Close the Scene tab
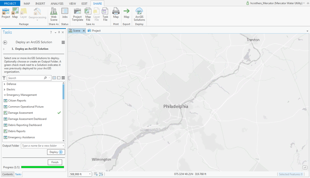This screenshot has height=178, width=310. (83, 31)
